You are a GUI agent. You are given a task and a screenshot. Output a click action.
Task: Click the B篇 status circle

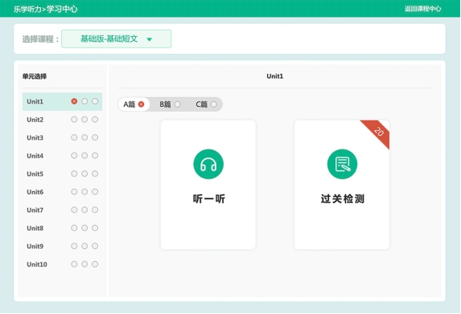coord(178,104)
